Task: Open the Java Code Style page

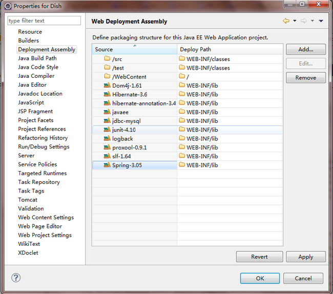Action: pyautogui.click(x=38, y=67)
